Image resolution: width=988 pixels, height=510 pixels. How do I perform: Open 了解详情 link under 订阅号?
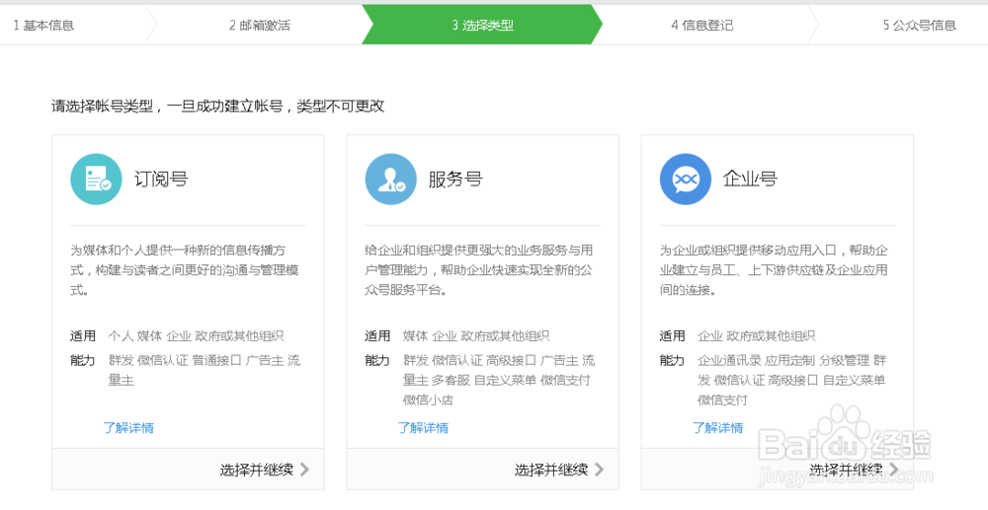click(128, 428)
